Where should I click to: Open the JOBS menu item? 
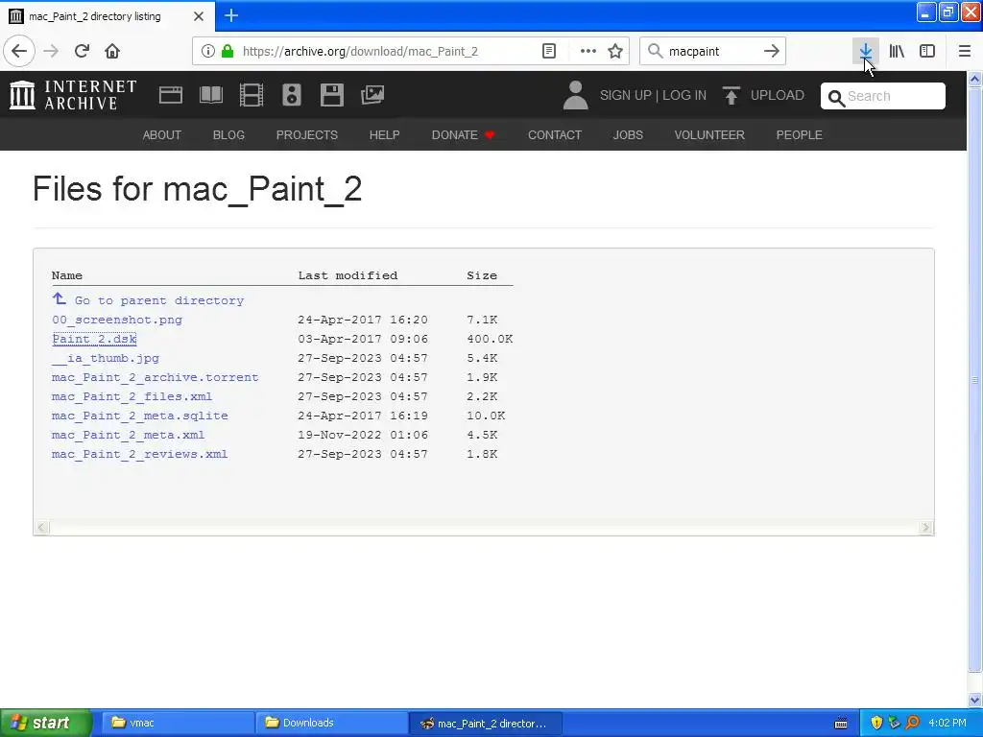coord(628,134)
